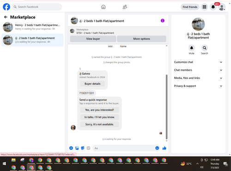Attach a photo with the image icon
This screenshot has width=231, height=171.
[x=77, y=148]
